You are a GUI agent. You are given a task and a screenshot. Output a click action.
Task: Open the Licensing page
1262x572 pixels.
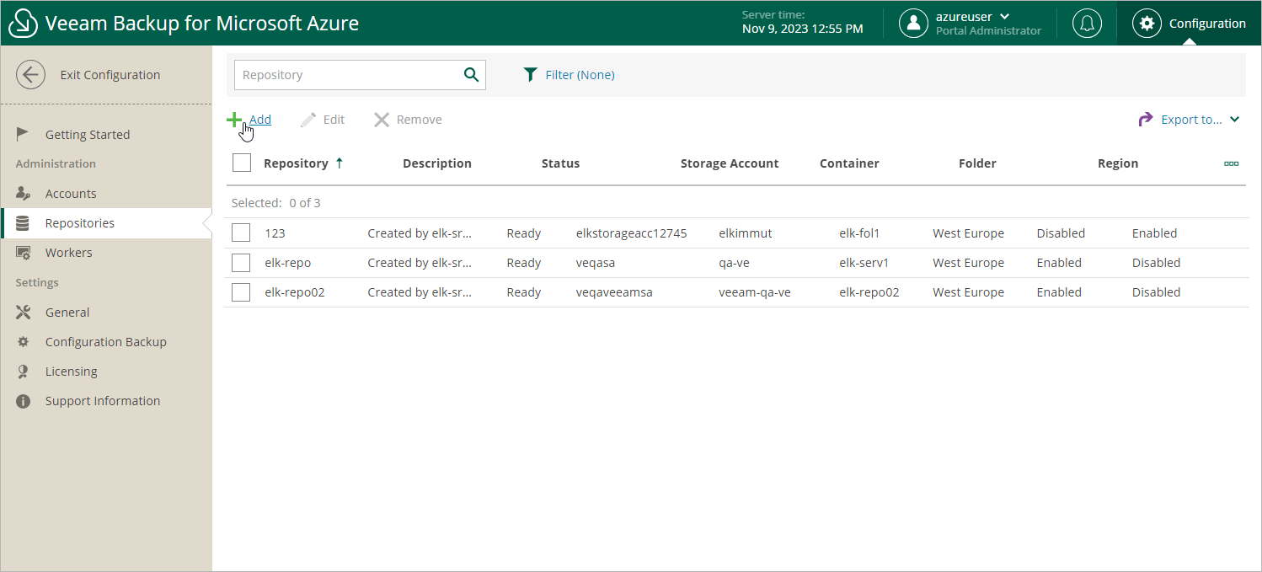click(72, 372)
